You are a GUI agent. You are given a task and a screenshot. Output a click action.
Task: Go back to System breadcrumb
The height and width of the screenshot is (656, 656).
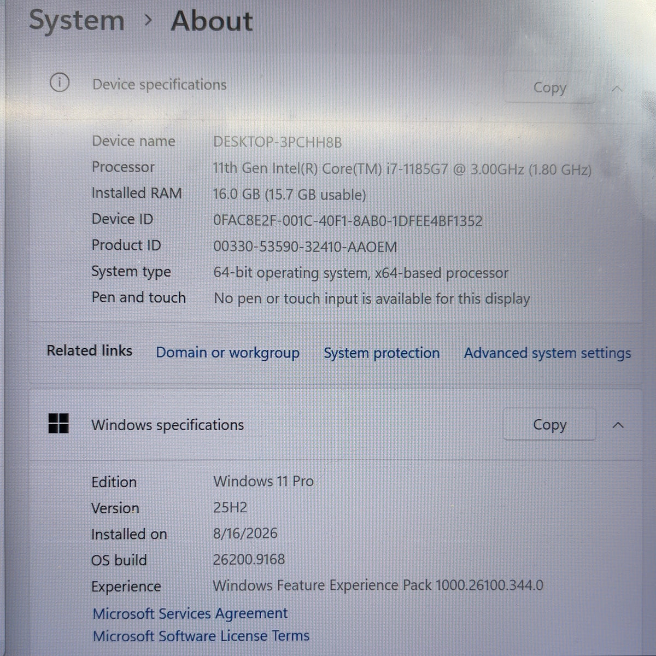(77, 21)
